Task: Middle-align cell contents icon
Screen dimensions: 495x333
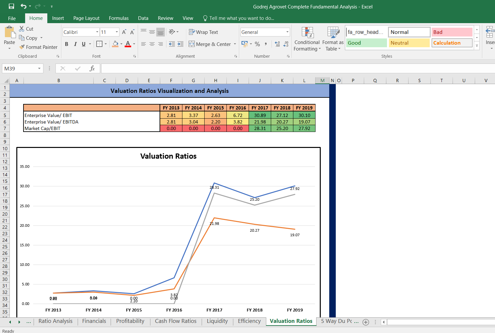Action: tap(152, 32)
